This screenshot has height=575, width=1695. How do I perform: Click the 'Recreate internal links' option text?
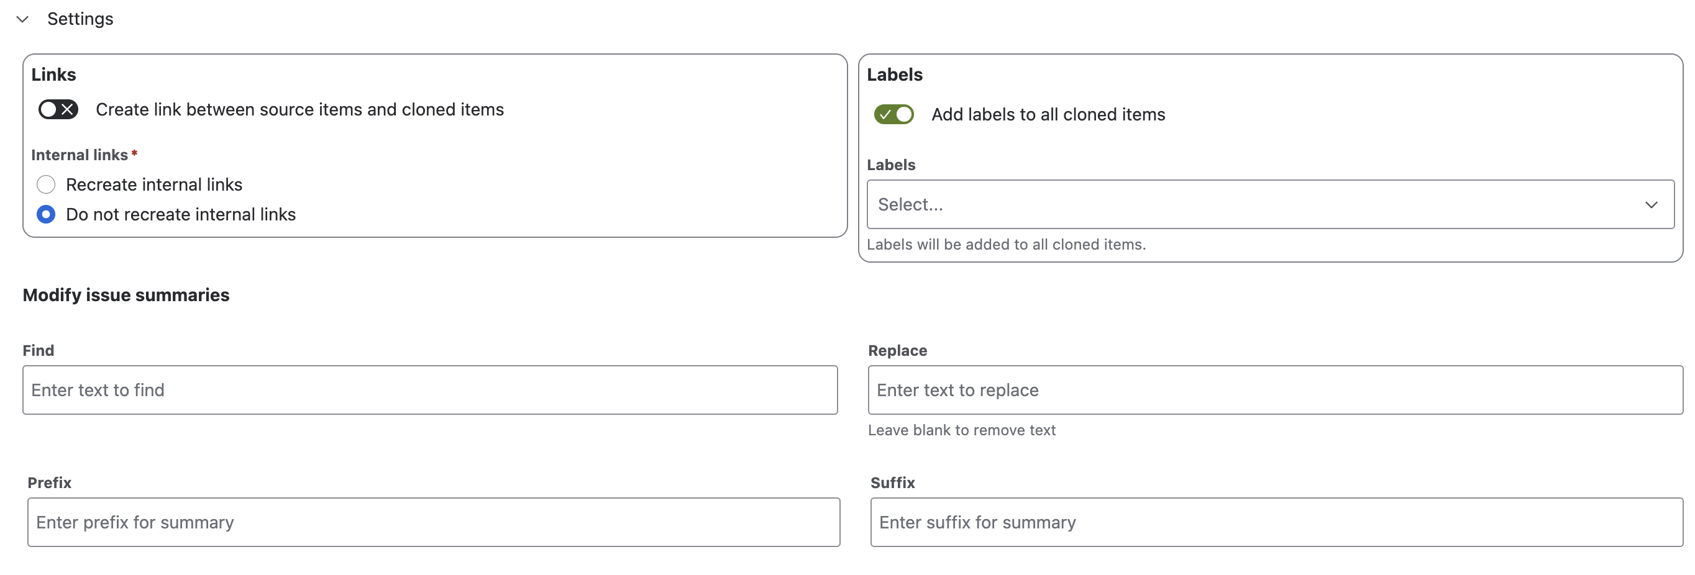tap(154, 185)
